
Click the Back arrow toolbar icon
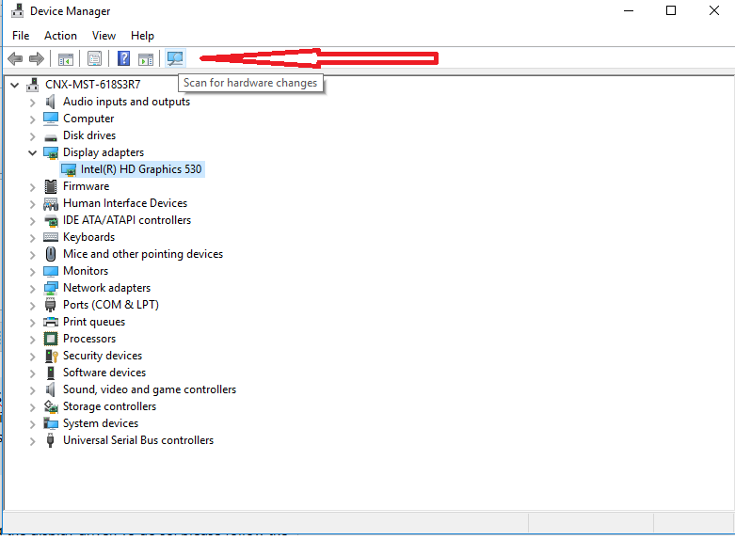coord(15,58)
